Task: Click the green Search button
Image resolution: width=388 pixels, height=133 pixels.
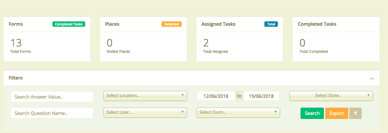Action: (x=312, y=113)
